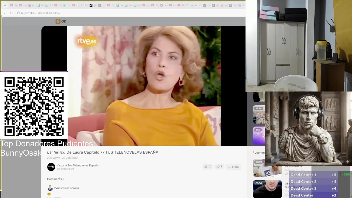This screenshot has height=198, width=352.
Task: Open the site info icon beside the URL
Action: pos(18,13)
